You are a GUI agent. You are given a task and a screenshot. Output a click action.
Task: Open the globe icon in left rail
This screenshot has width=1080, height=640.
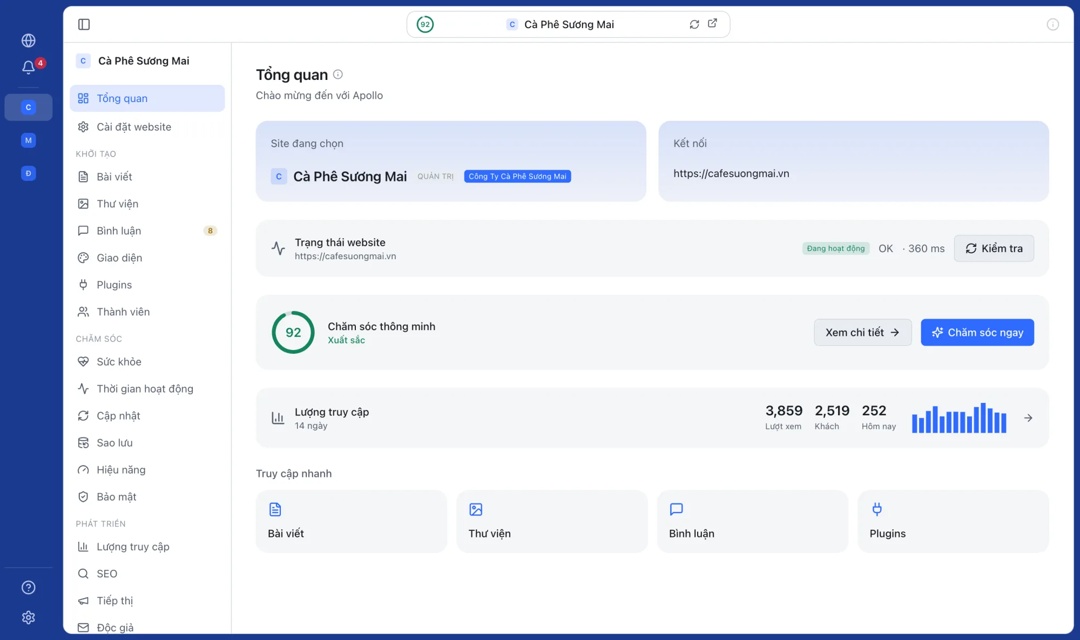click(29, 41)
